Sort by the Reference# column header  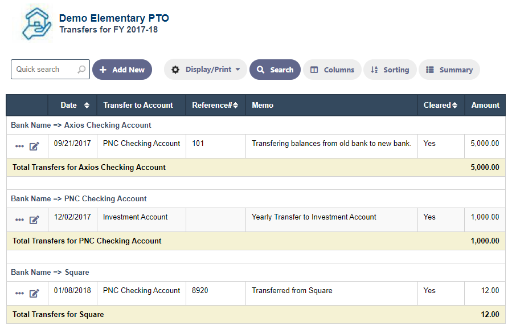[x=215, y=105]
